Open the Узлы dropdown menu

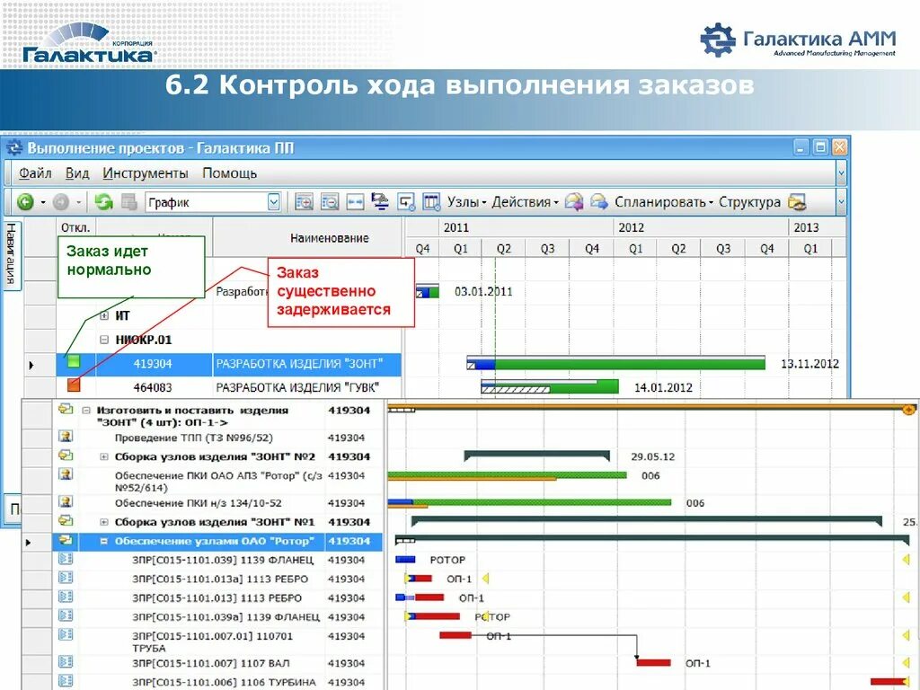tap(466, 202)
